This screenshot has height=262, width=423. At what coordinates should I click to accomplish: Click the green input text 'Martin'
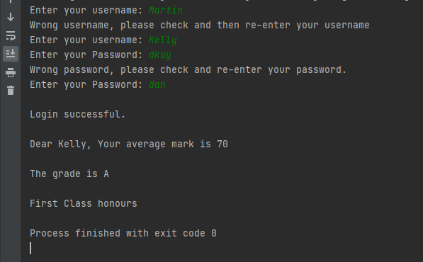click(166, 10)
